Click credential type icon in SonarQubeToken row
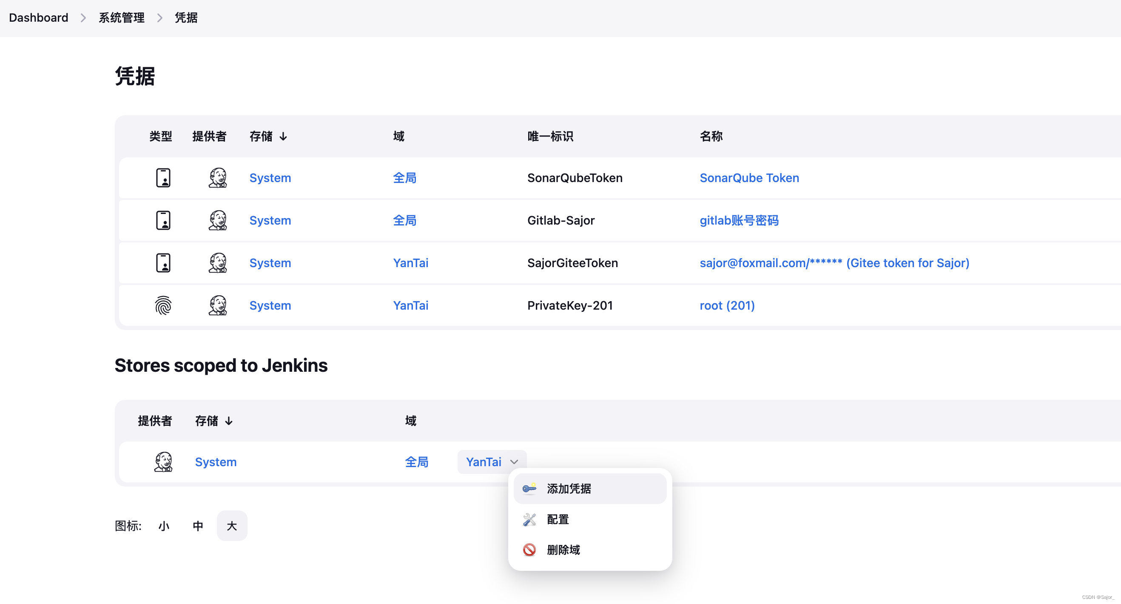 pyautogui.click(x=163, y=178)
